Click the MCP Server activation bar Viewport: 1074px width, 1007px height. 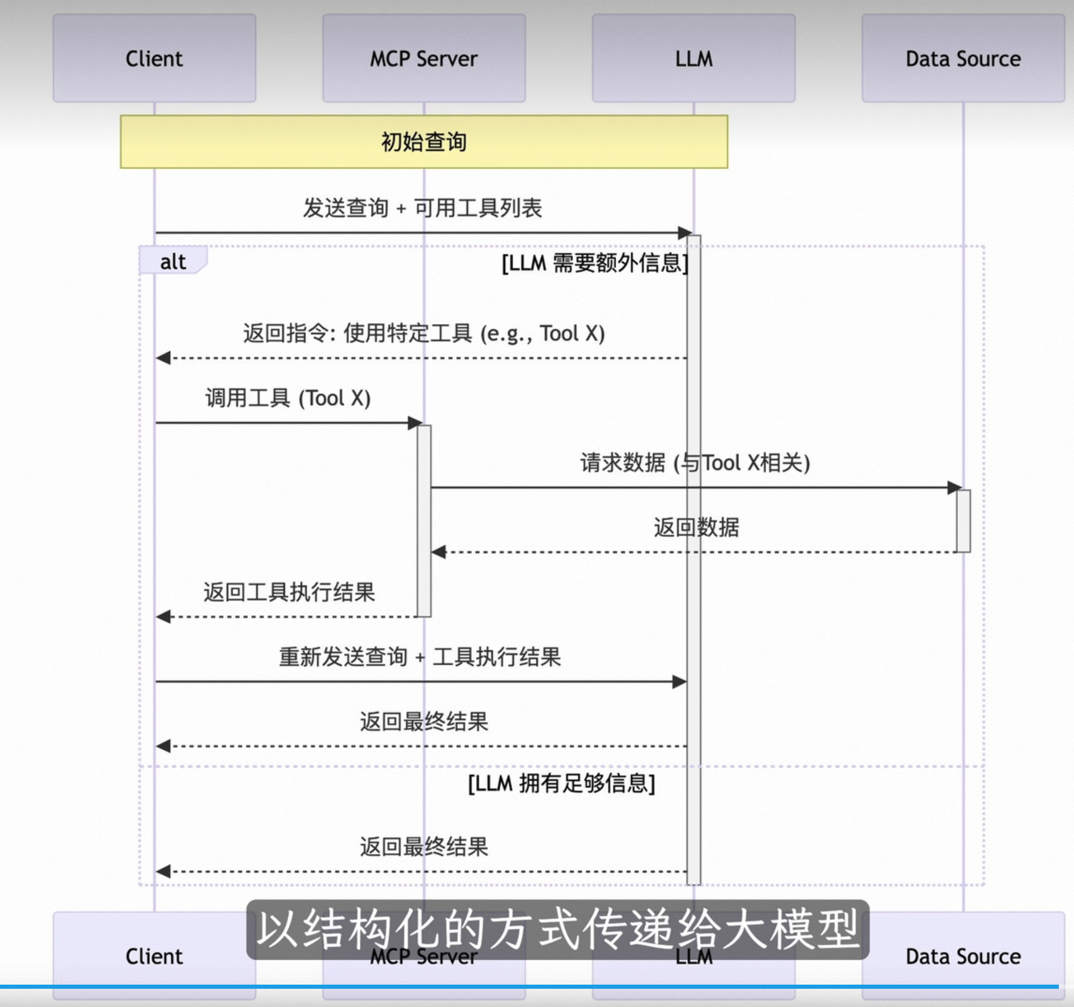click(424, 521)
